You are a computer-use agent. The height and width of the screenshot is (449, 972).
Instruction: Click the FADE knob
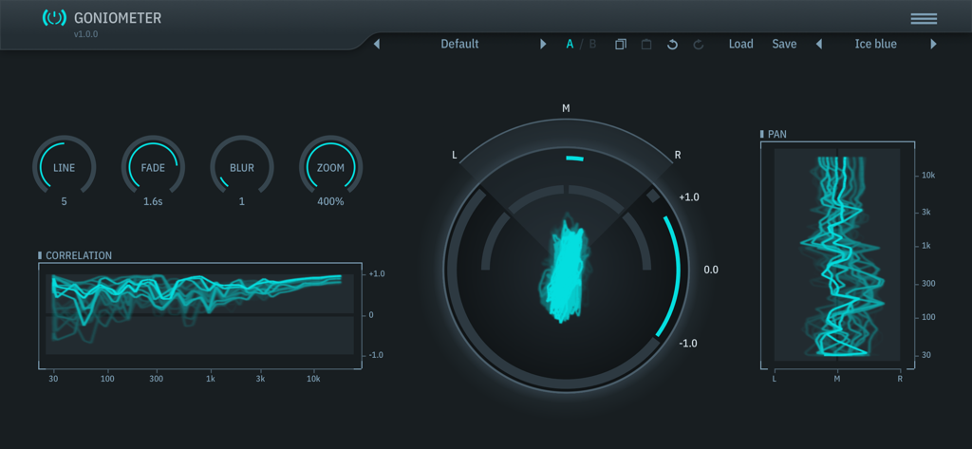(153, 168)
